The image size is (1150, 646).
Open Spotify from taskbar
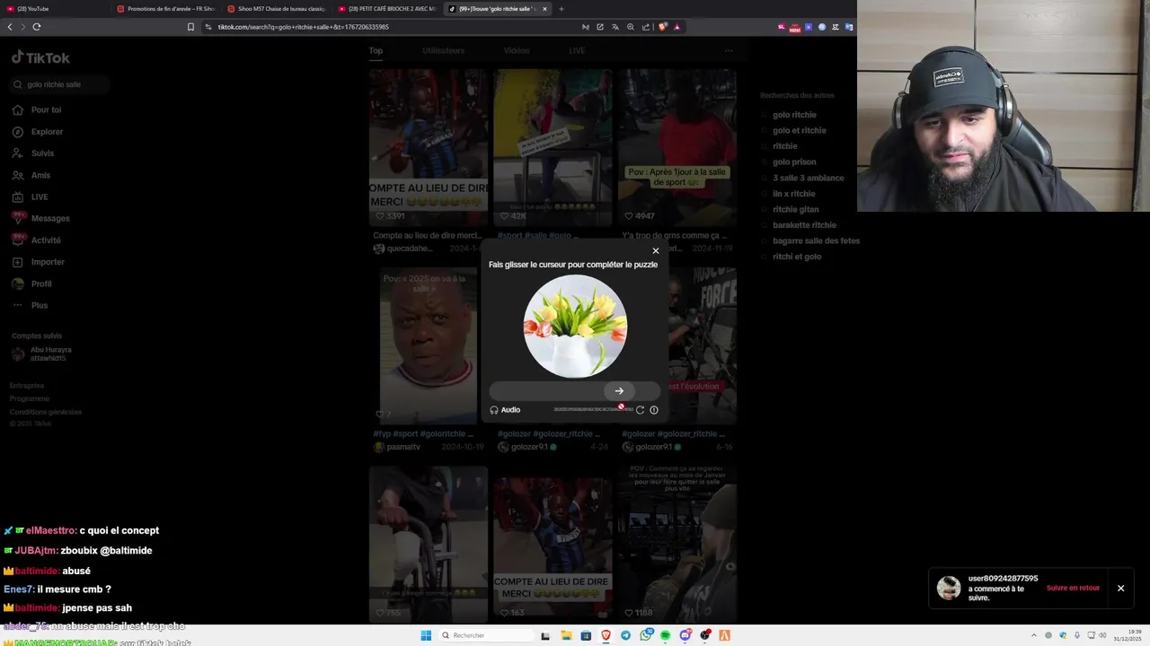click(665, 635)
